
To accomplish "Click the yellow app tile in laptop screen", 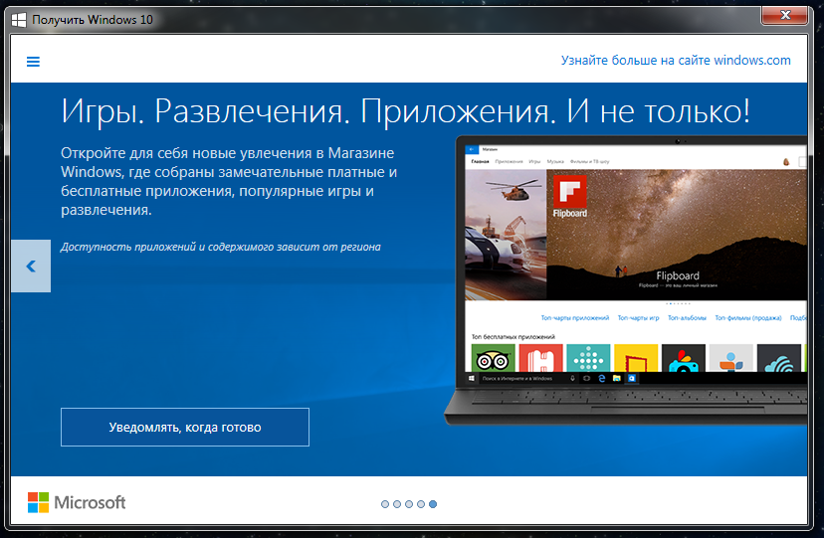I will [636, 358].
